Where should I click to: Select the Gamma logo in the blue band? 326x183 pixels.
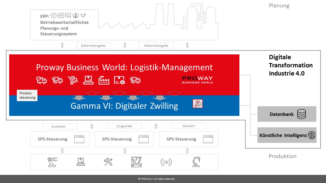pyautogui.click(x=198, y=104)
